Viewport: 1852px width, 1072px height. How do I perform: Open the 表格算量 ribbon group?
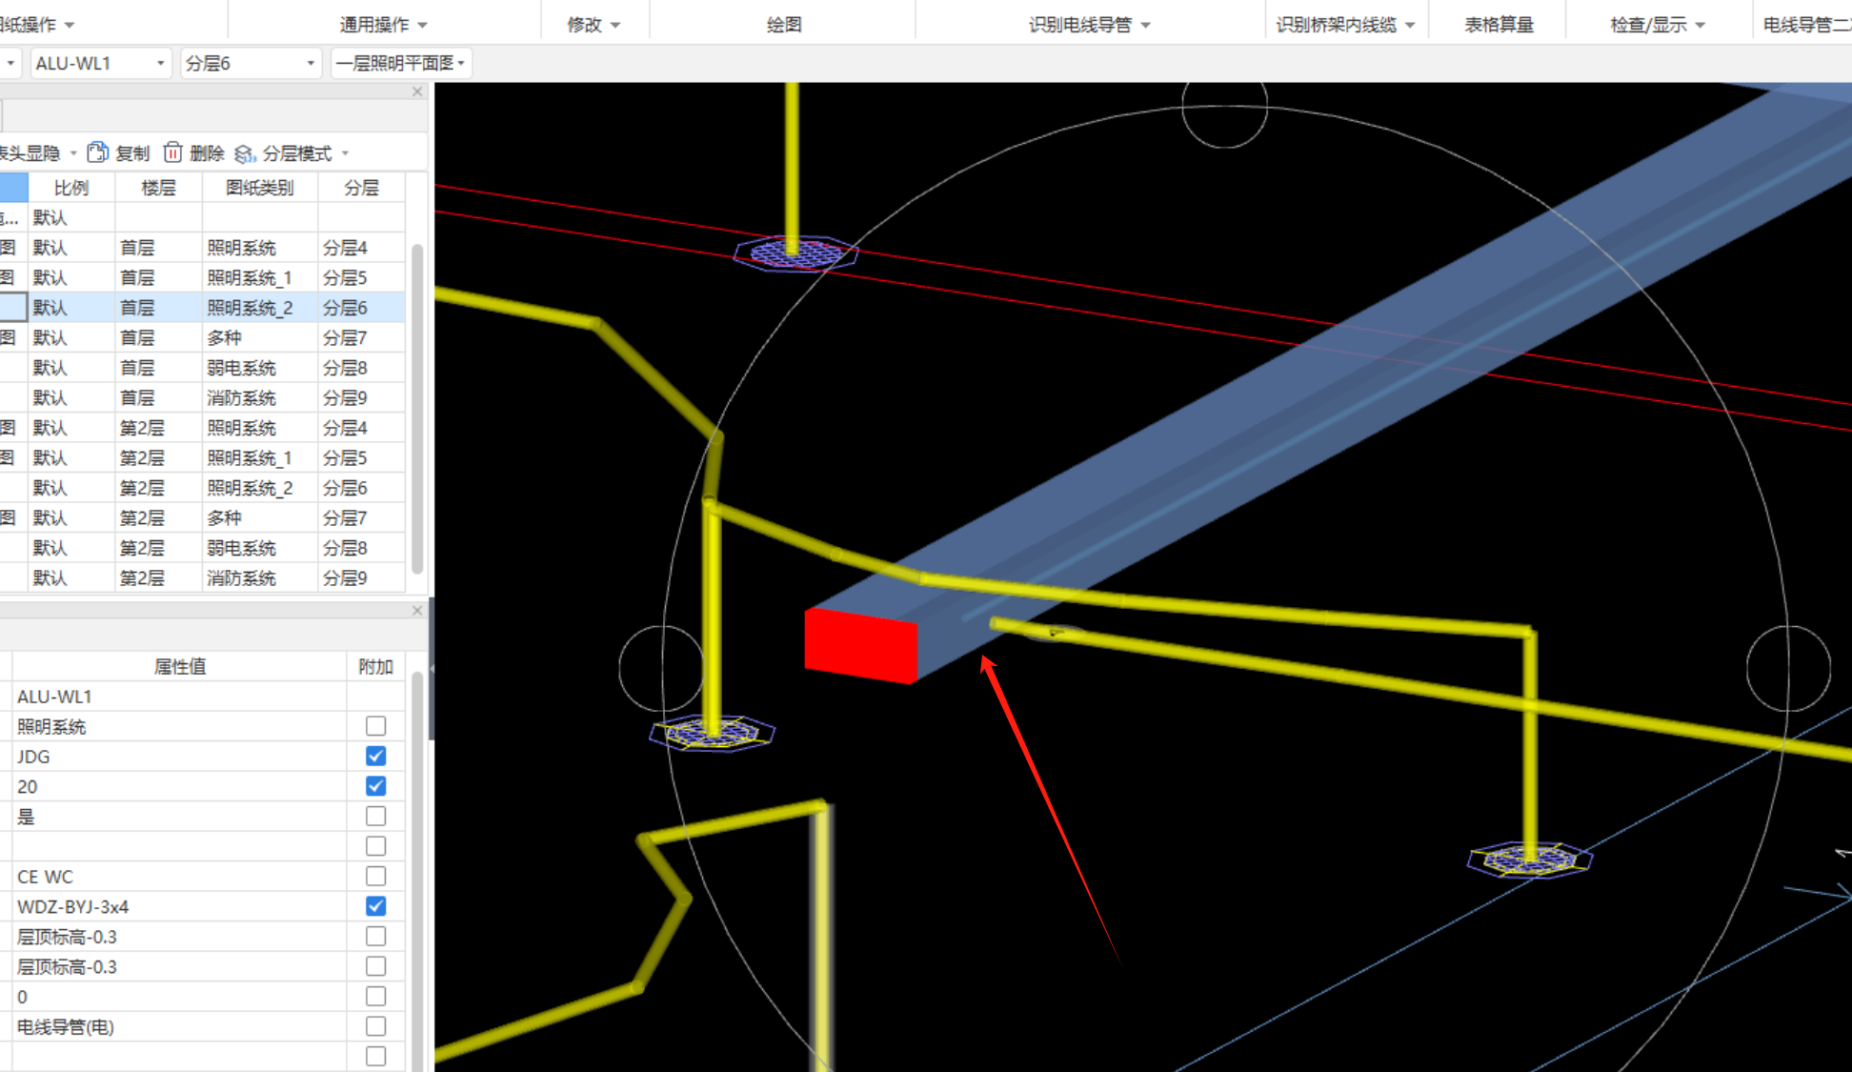click(1499, 24)
